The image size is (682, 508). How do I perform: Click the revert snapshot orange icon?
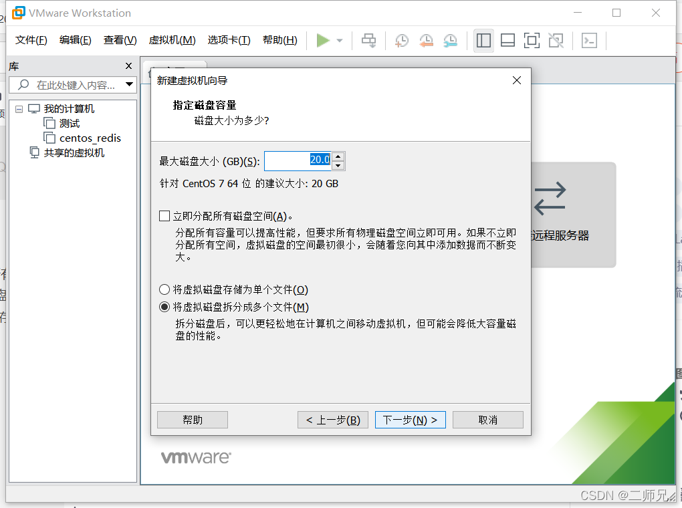(x=427, y=41)
